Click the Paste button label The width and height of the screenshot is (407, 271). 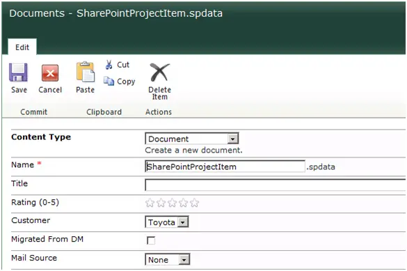coord(85,90)
